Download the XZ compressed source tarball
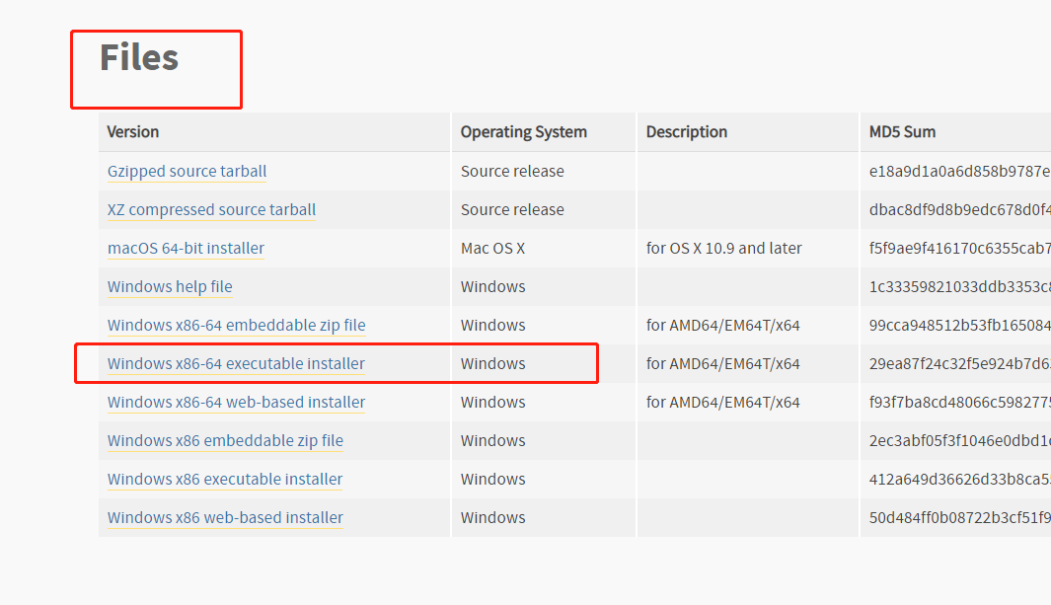The image size is (1051, 605). click(x=211, y=209)
